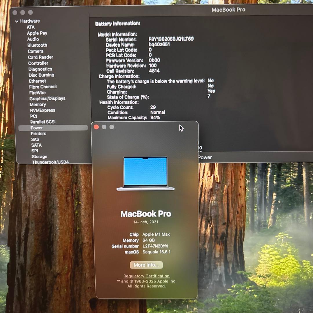This screenshot has width=313, height=313.
Task: Select Printers in the Hardware list
Action: point(38,133)
